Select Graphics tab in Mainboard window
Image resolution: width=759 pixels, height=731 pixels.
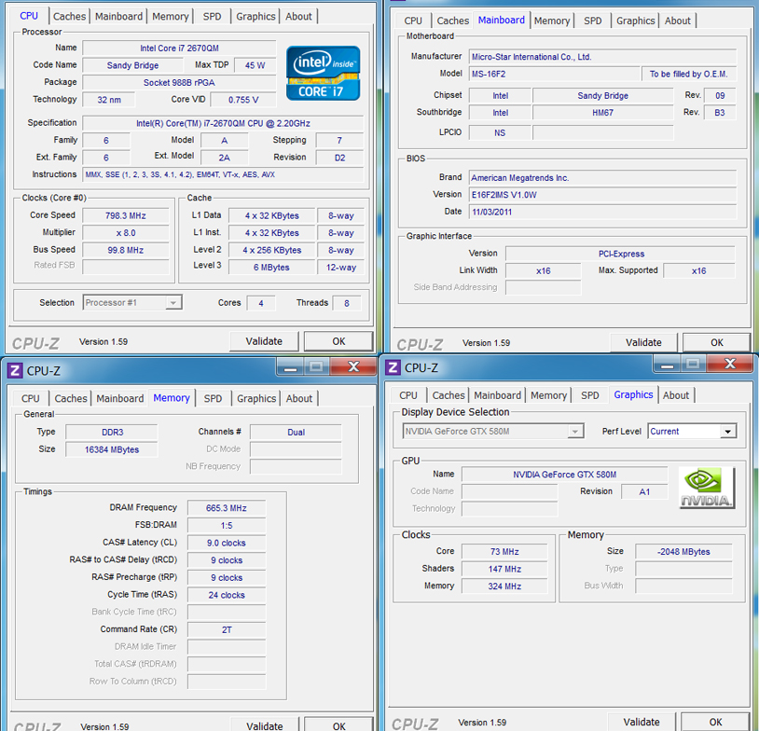(636, 21)
